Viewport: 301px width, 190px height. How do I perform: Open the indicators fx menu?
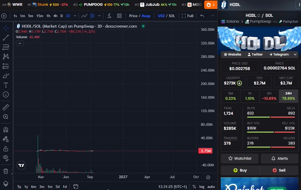coord(109,16)
